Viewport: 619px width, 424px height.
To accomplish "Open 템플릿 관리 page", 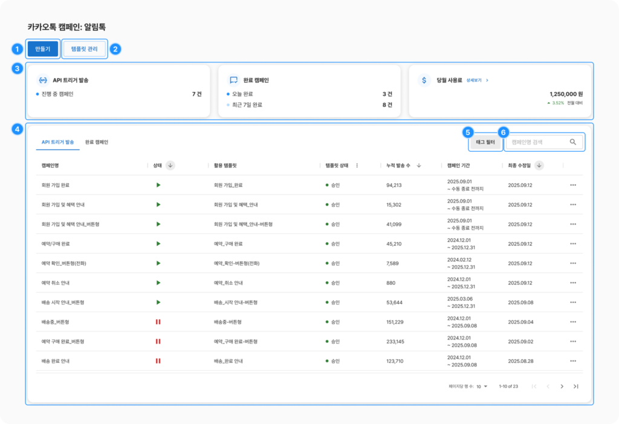I will (84, 48).
